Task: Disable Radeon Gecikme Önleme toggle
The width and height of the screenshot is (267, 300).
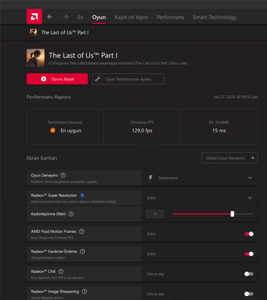Action: (x=249, y=254)
